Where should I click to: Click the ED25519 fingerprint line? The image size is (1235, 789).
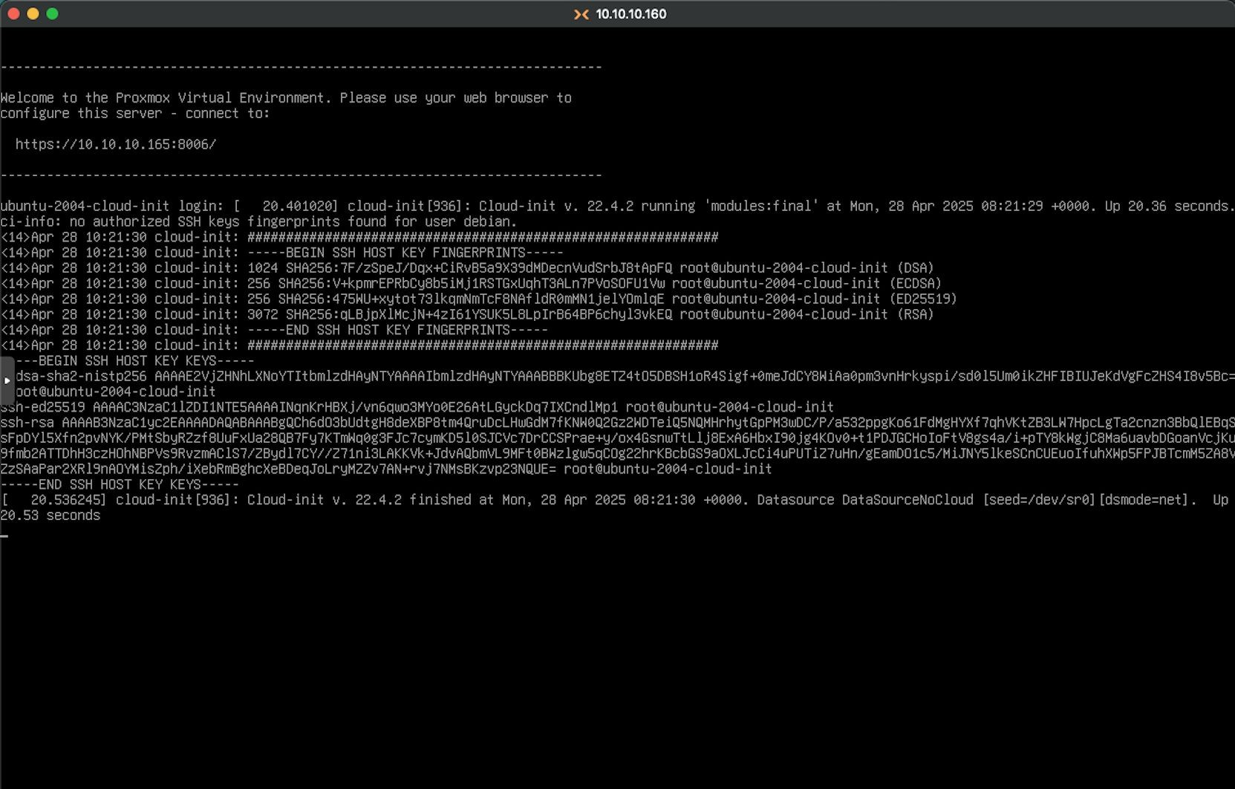point(478,299)
